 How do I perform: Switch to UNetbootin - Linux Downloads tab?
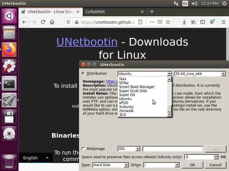tap(51, 12)
